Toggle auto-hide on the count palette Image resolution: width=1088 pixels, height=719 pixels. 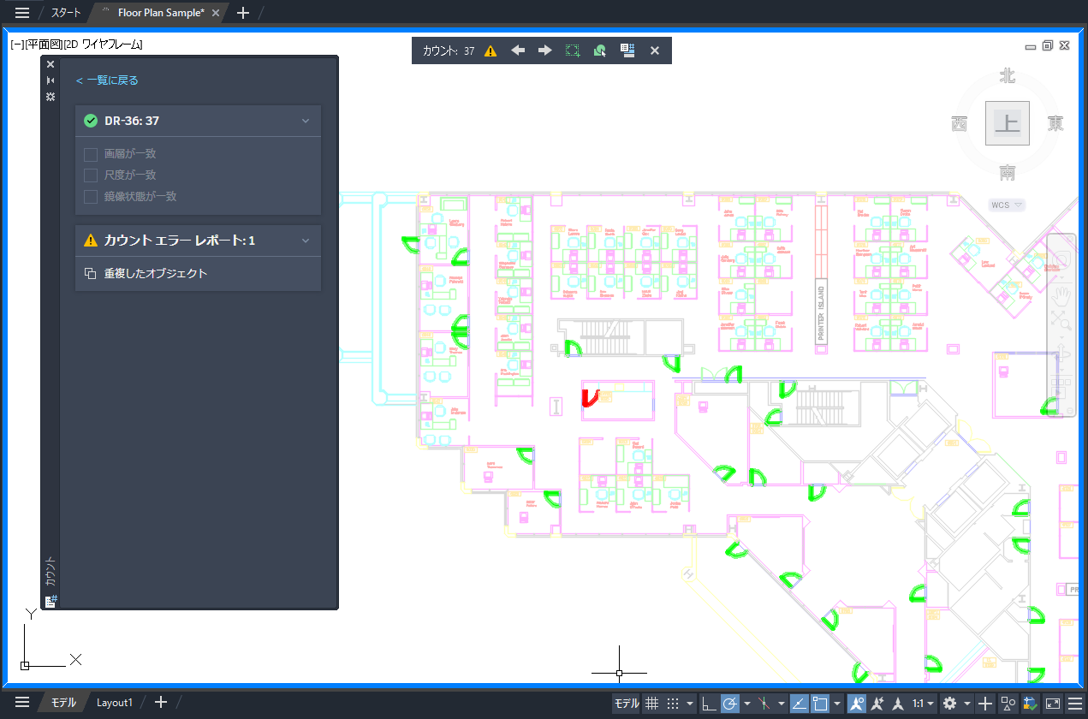(x=51, y=80)
